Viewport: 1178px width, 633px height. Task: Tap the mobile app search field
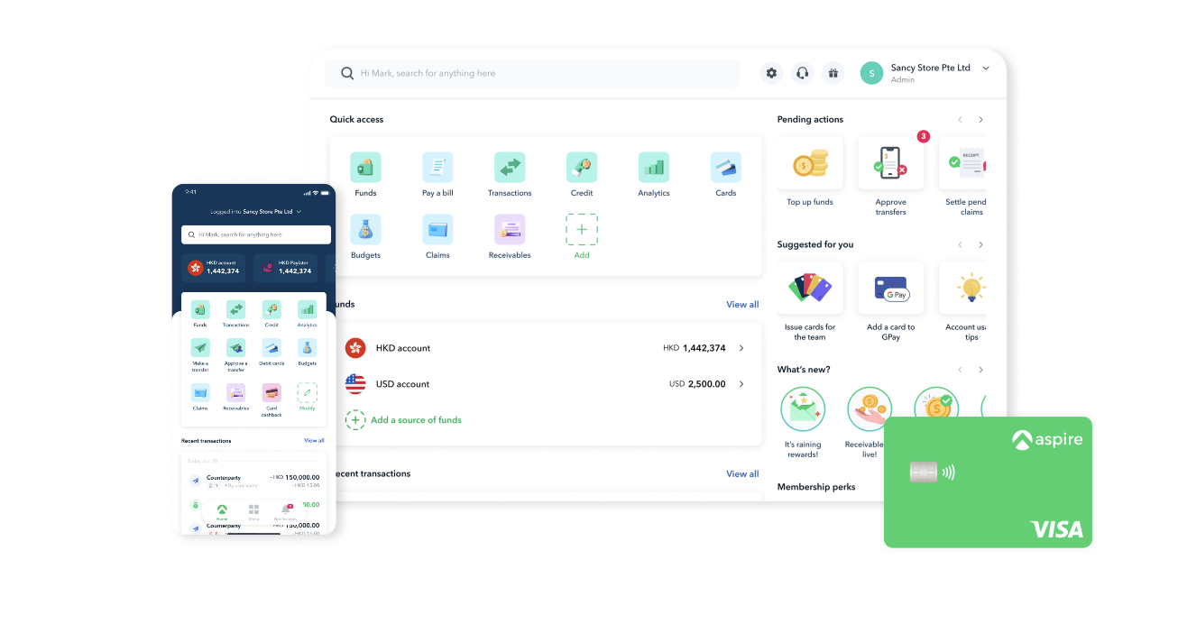(256, 234)
